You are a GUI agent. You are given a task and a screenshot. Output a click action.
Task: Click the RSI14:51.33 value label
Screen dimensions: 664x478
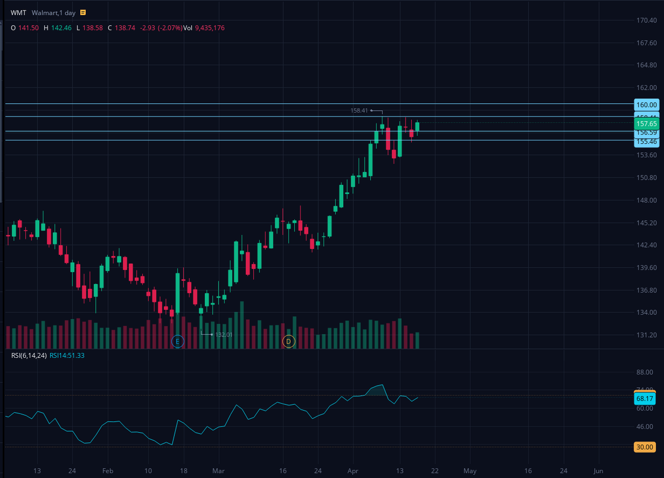(x=67, y=356)
